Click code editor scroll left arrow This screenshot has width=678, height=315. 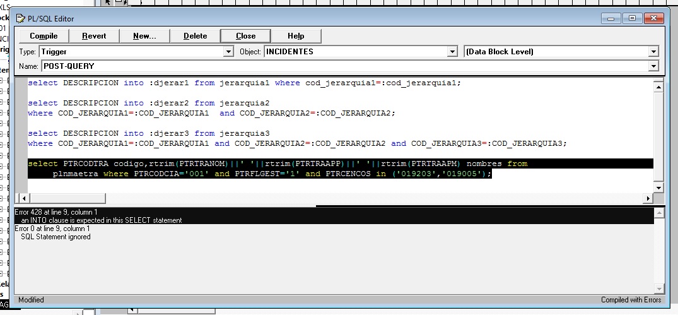[24, 198]
